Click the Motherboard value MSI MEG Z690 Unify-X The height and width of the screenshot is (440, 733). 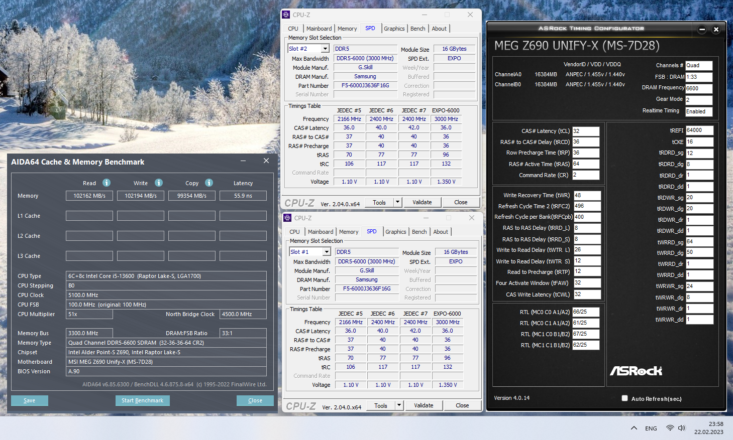166,362
